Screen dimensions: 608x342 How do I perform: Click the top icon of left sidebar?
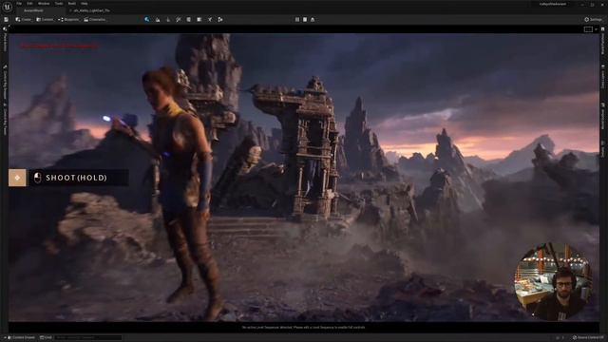click(x=5, y=29)
